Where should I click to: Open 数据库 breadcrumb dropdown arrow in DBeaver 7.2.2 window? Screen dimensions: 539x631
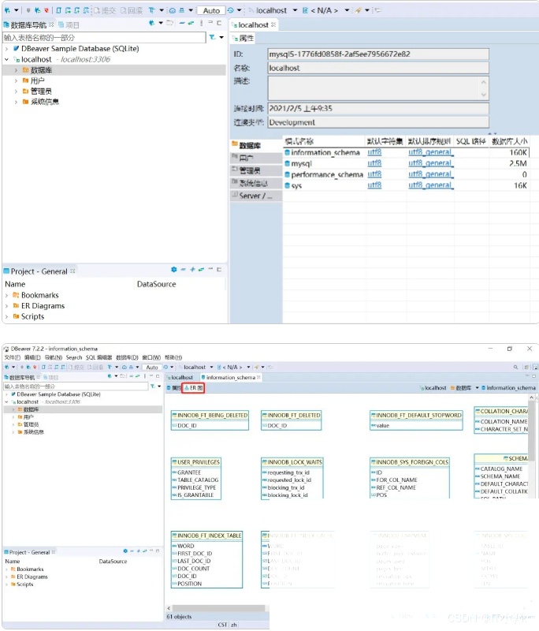pos(477,388)
